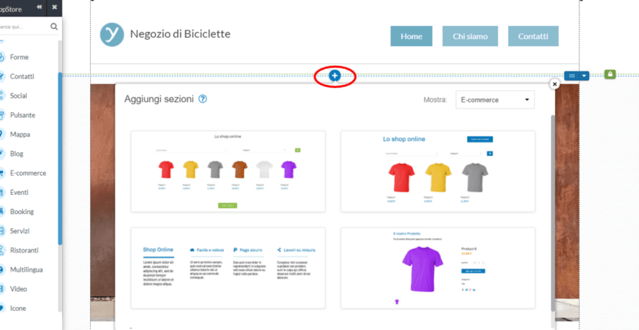Image resolution: width=639 pixels, height=330 pixels.
Task: Click the round y site logo
Action: coord(112,34)
